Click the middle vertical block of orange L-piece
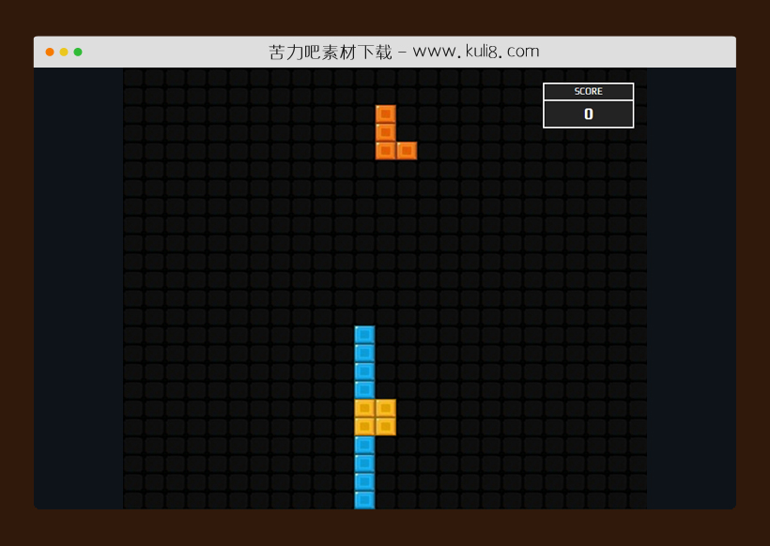 385,132
